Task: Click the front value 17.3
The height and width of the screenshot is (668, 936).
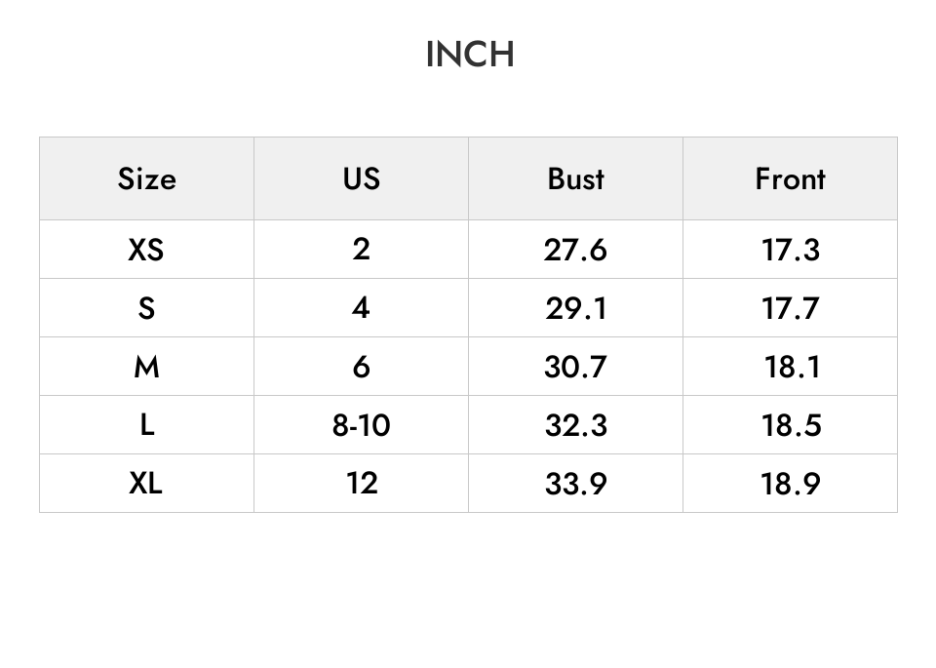Action: click(790, 249)
